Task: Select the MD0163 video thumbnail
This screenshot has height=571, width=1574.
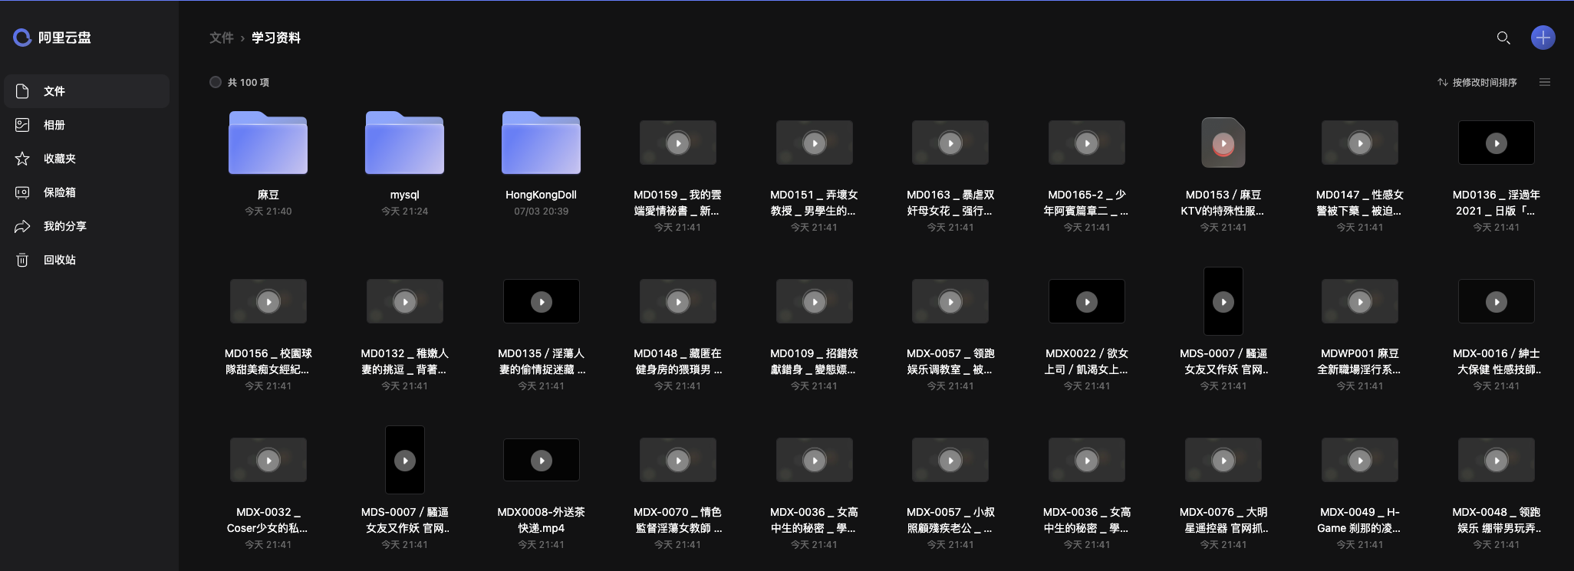Action: tap(950, 143)
